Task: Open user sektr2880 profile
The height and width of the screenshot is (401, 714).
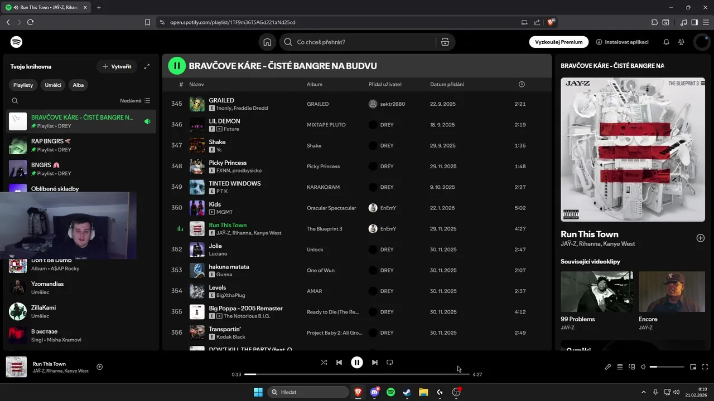Action: 392,104
